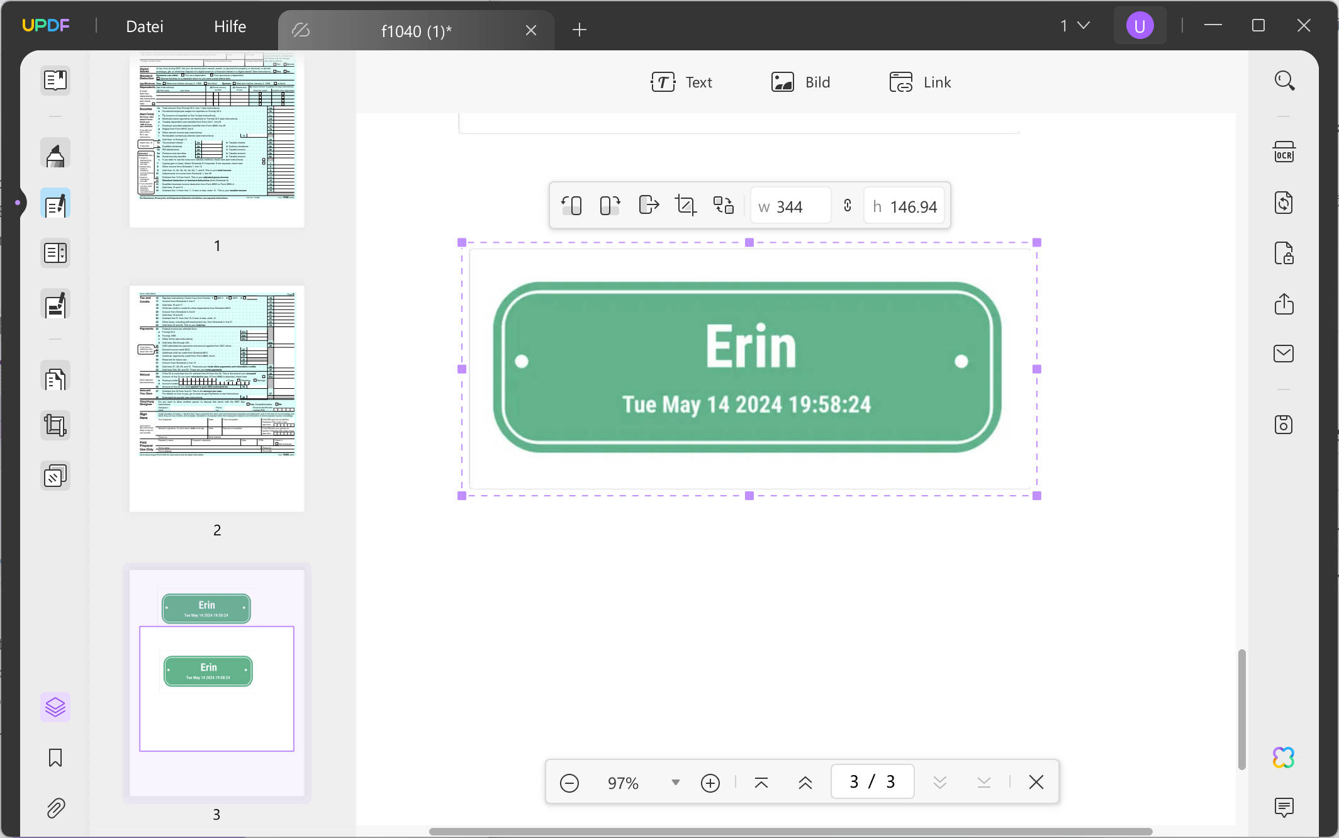This screenshot has width=1339, height=838.
Task: Extract the selected image
Action: point(648,206)
